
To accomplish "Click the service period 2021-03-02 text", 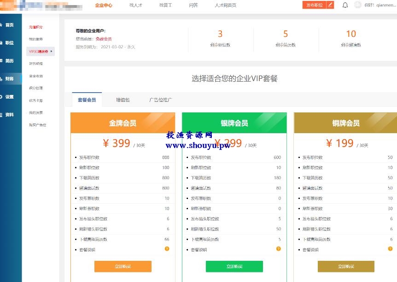I will 118,47.
